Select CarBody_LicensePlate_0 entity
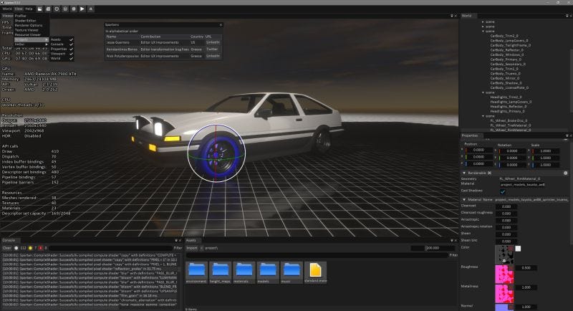Viewport: 573px width, 311px height. 509,87
